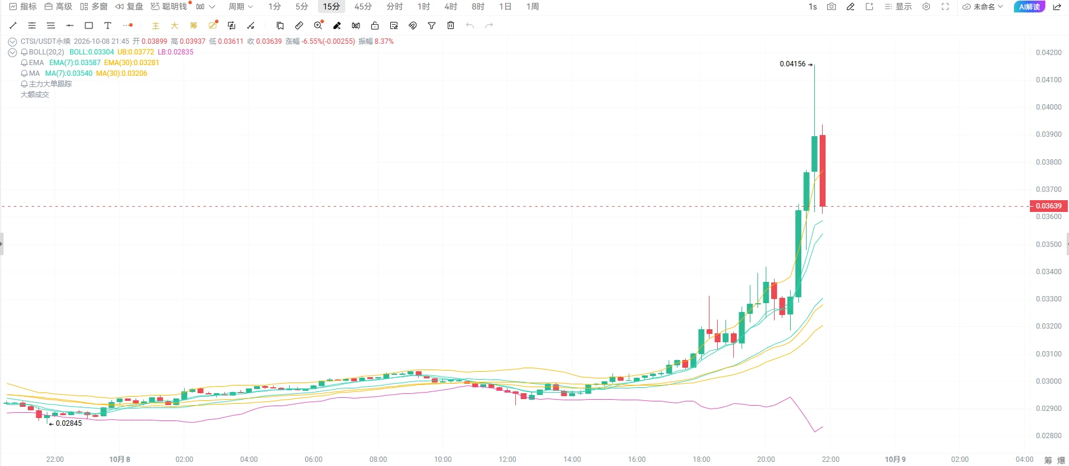The image size is (1069, 466).
Task: Share the chart via export arrow
Action: [1057, 7]
